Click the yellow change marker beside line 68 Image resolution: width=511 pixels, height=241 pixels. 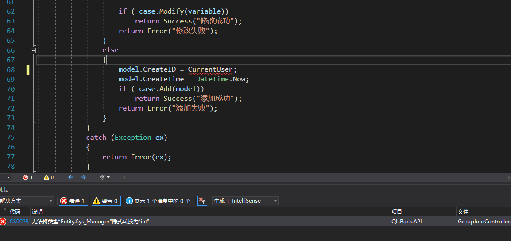(x=28, y=69)
